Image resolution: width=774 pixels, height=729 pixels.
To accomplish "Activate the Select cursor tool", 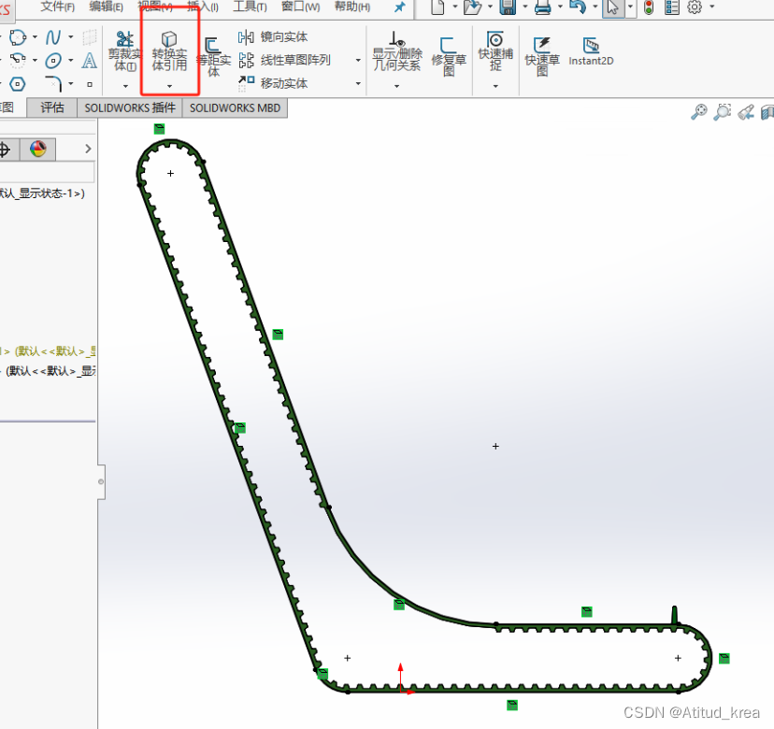I will [612, 7].
